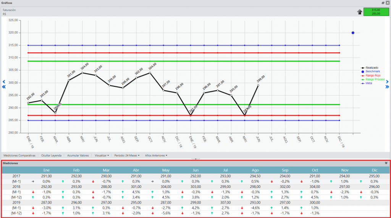The width and height of the screenshot is (391, 218).
Task: Click the green 315,00 / 285,00 range box
Action: point(376,12)
